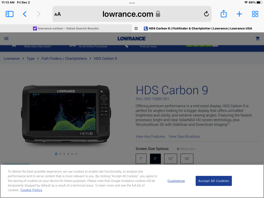
Task: Select the fifth carousel dot
Action: point(72,154)
